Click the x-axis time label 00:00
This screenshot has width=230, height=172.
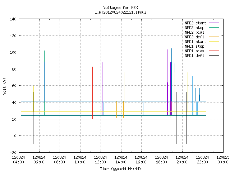(x=223, y=162)
